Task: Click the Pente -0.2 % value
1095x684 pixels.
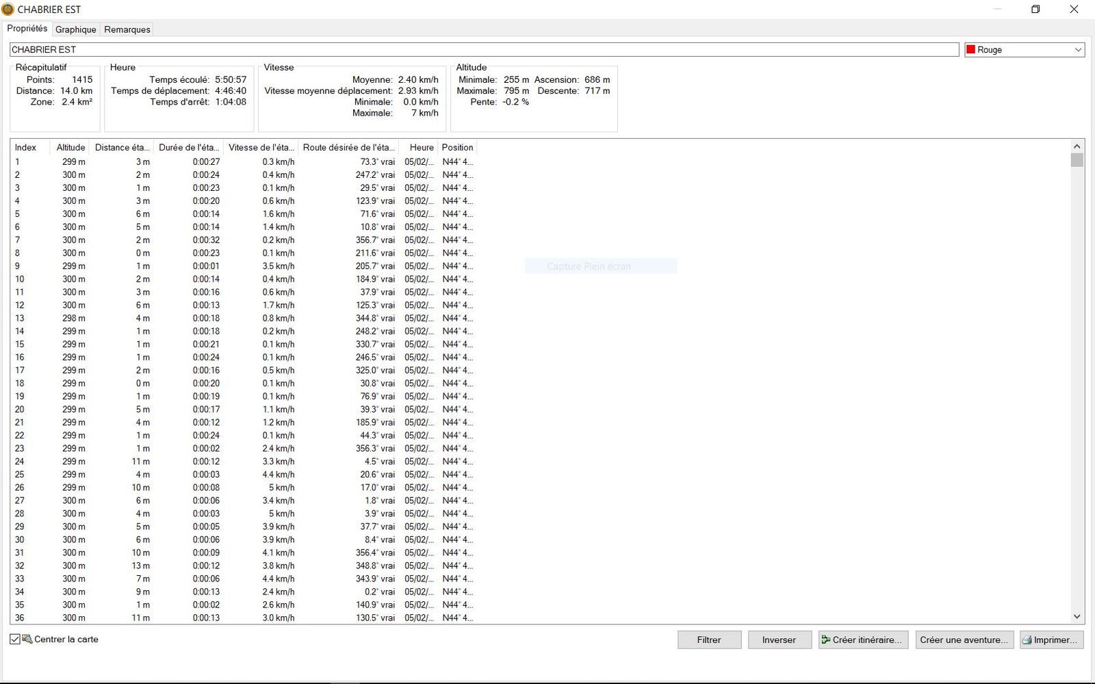Action: pos(515,101)
